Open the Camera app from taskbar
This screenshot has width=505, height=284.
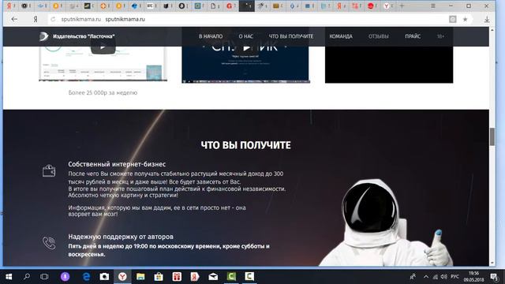pyautogui.click(x=104, y=277)
